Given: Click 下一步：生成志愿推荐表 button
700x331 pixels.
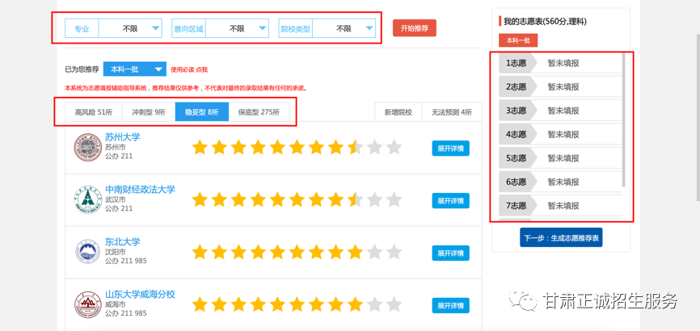Looking at the screenshot, I should [x=563, y=238].
